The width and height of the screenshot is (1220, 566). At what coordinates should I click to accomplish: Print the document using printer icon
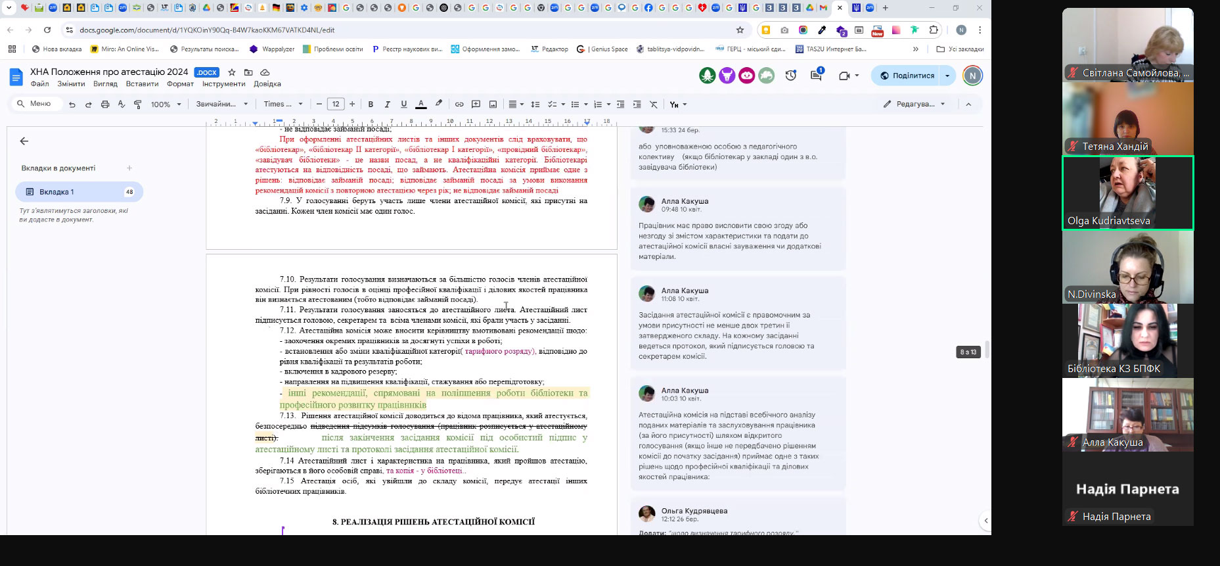pos(105,105)
